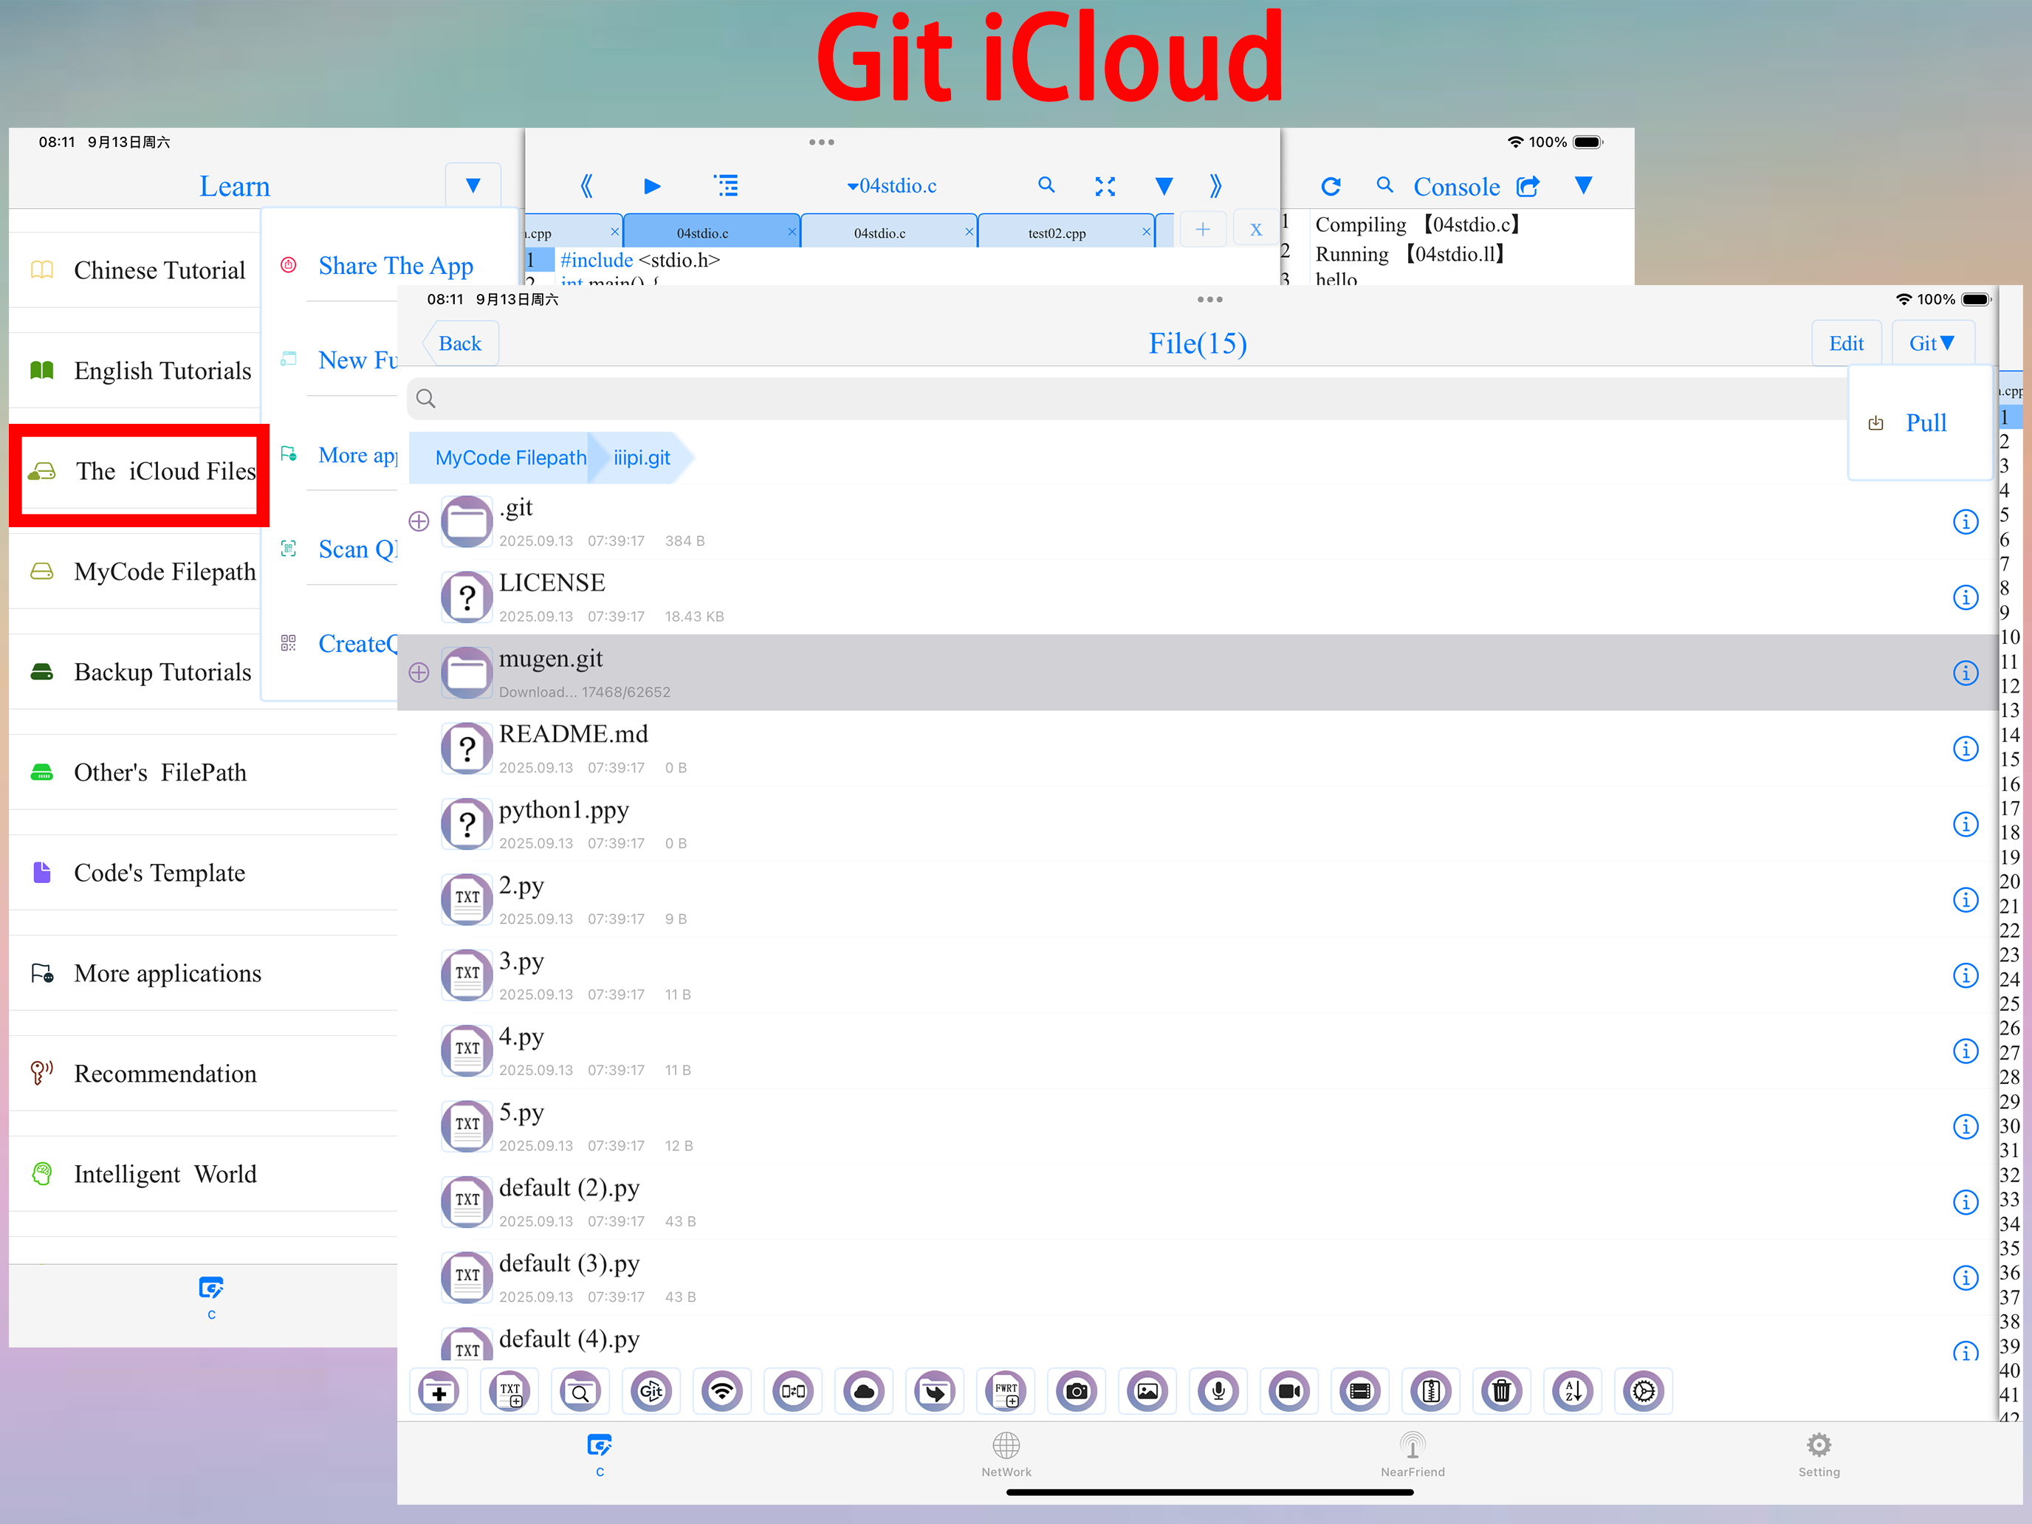Open Intelligent World sidebar item
The width and height of the screenshot is (2032, 1524).
tap(204, 1174)
